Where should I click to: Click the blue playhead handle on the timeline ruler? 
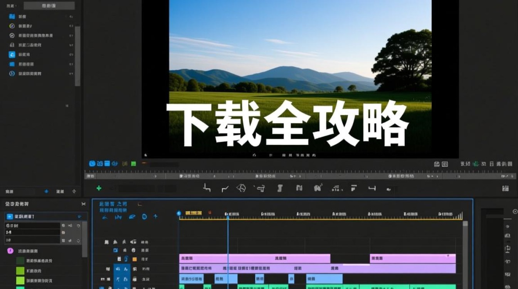pos(228,218)
